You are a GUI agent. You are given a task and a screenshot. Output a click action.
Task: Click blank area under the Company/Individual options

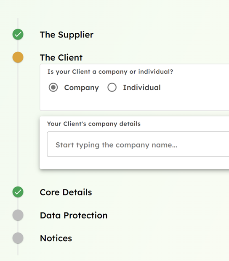coord(134,101)
